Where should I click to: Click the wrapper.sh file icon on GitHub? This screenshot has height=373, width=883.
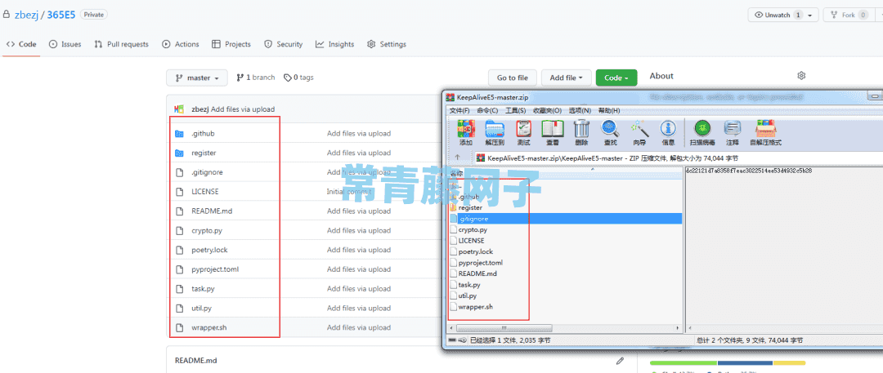(x=179, y=327)
